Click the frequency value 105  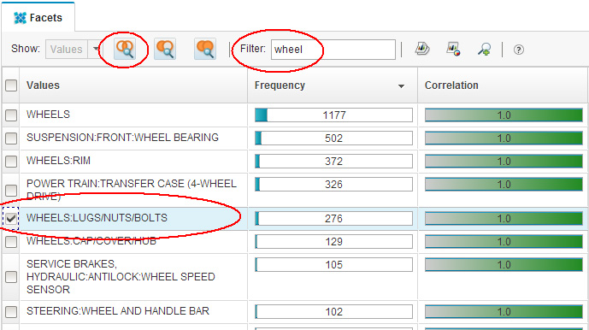pos(333,265)
